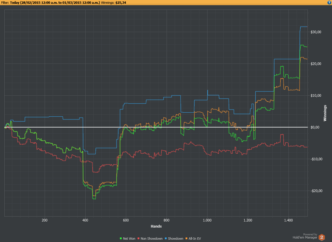Click the orange All-In EV color swatch

coord(186,239)
